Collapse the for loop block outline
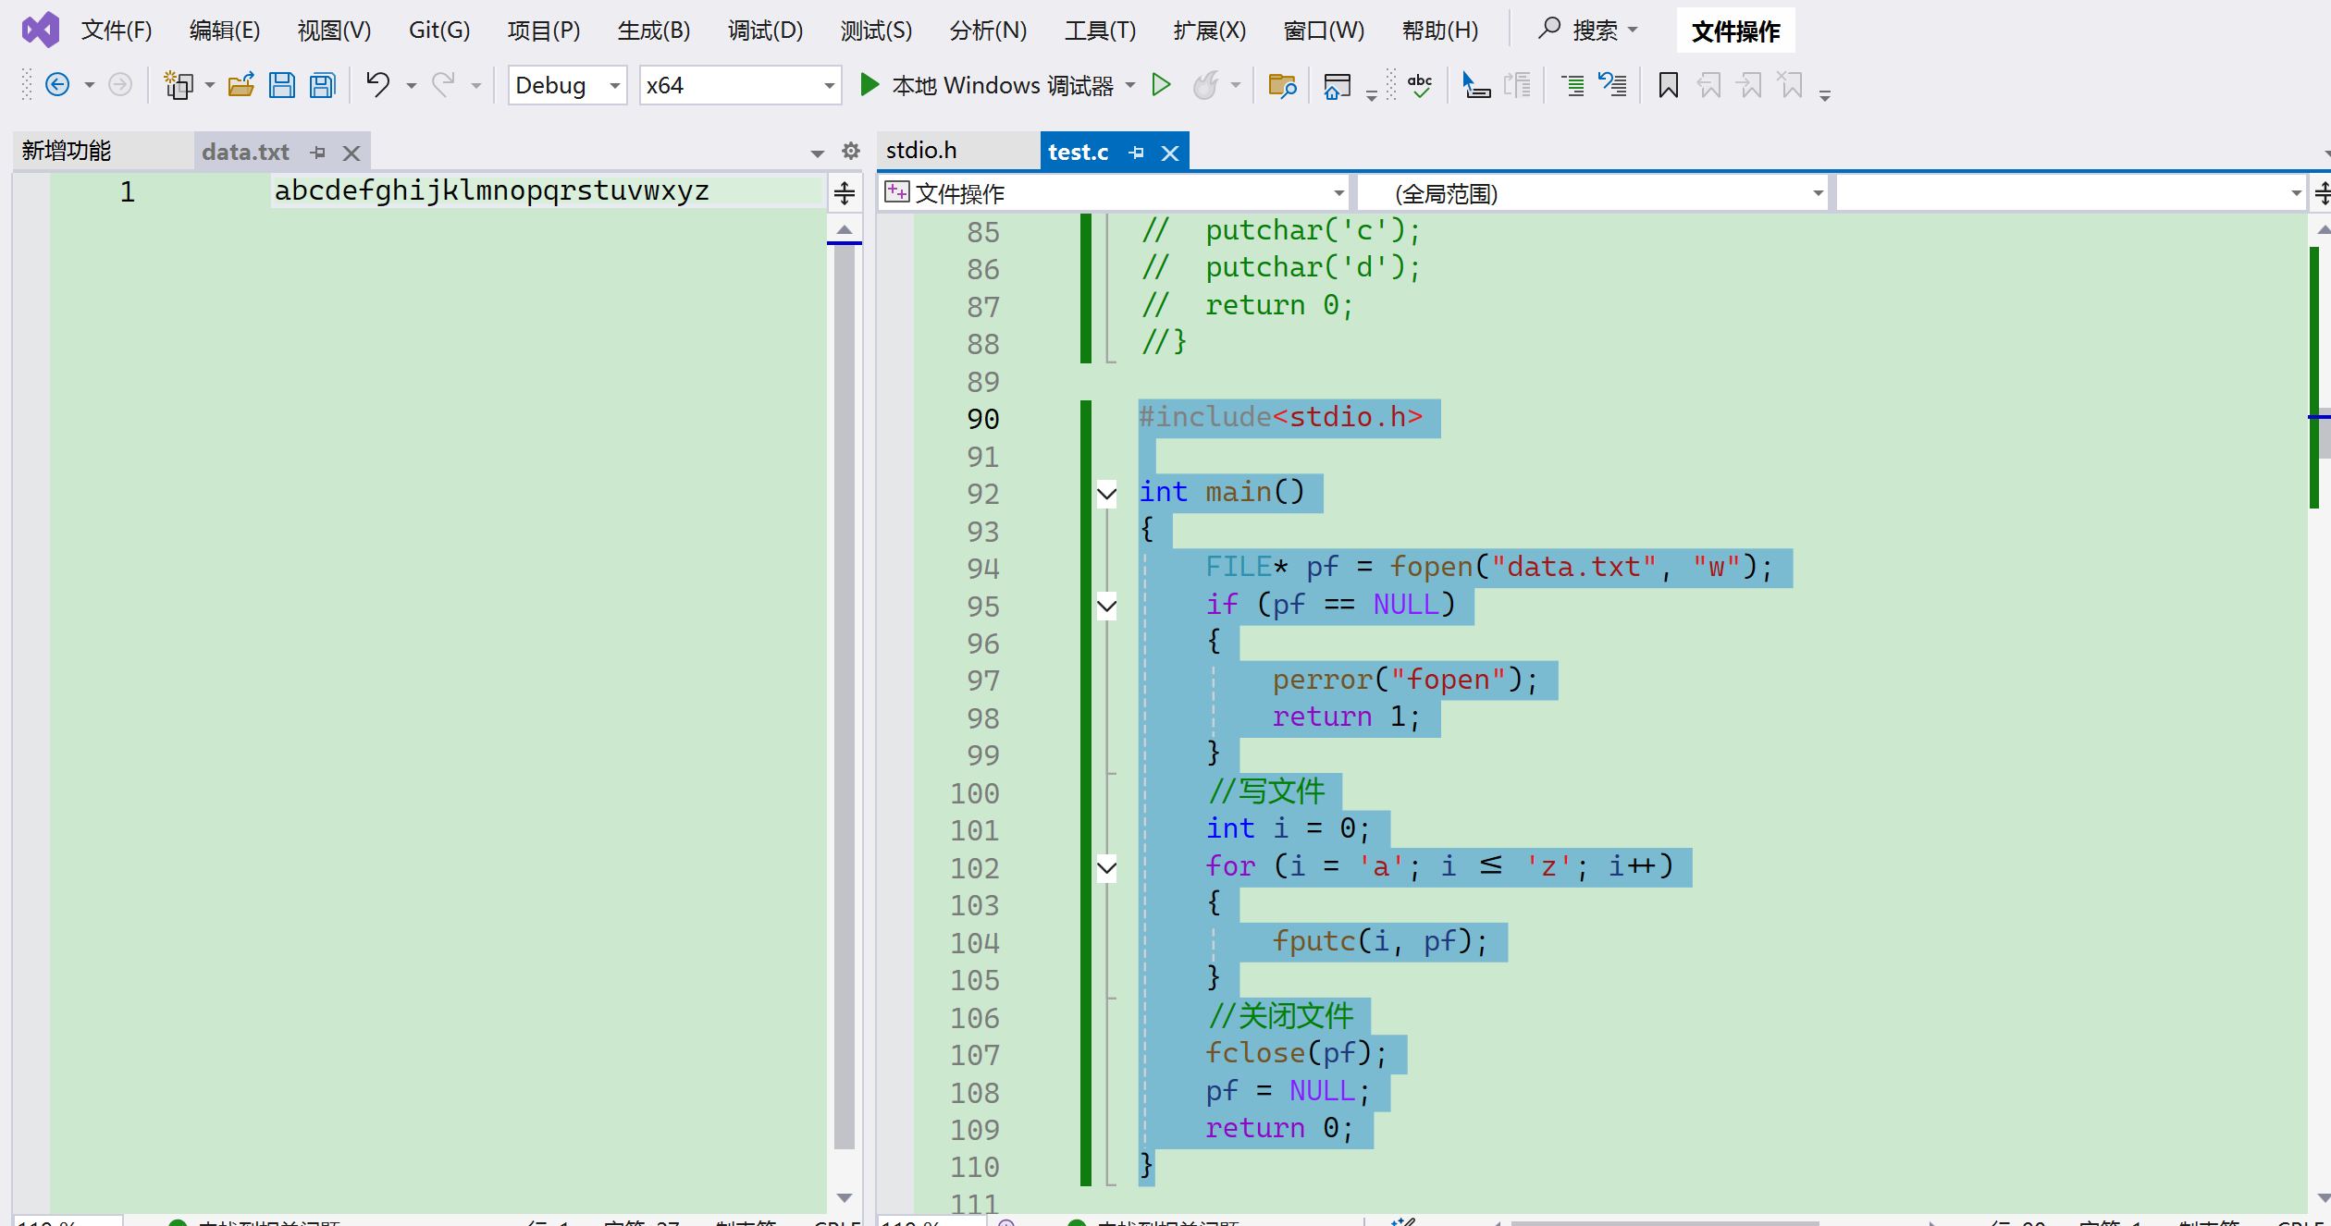The image size is (2331, 1226). coord(1106,868)
